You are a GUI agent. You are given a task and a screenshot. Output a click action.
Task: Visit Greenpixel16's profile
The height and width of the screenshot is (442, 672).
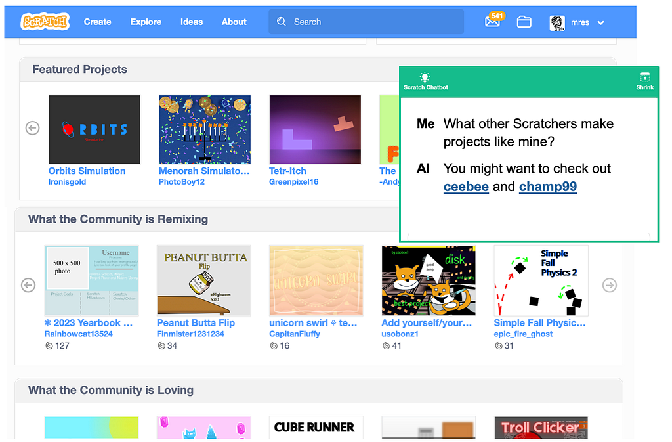(x=293, y=182)
